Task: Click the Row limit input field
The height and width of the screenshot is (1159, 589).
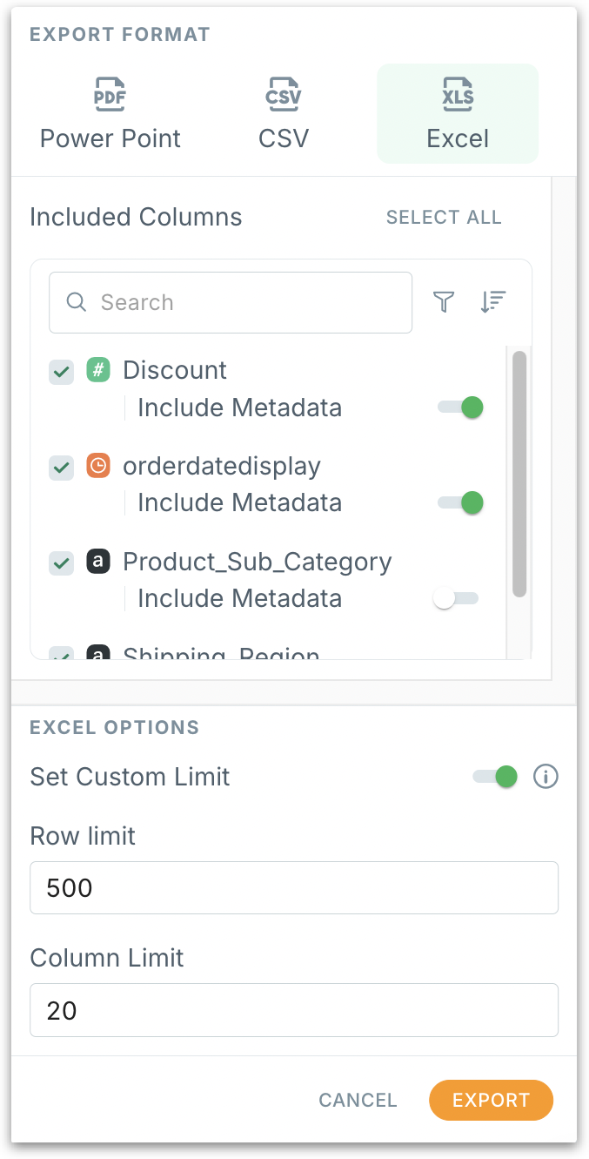Action: (x=294, y=887)
